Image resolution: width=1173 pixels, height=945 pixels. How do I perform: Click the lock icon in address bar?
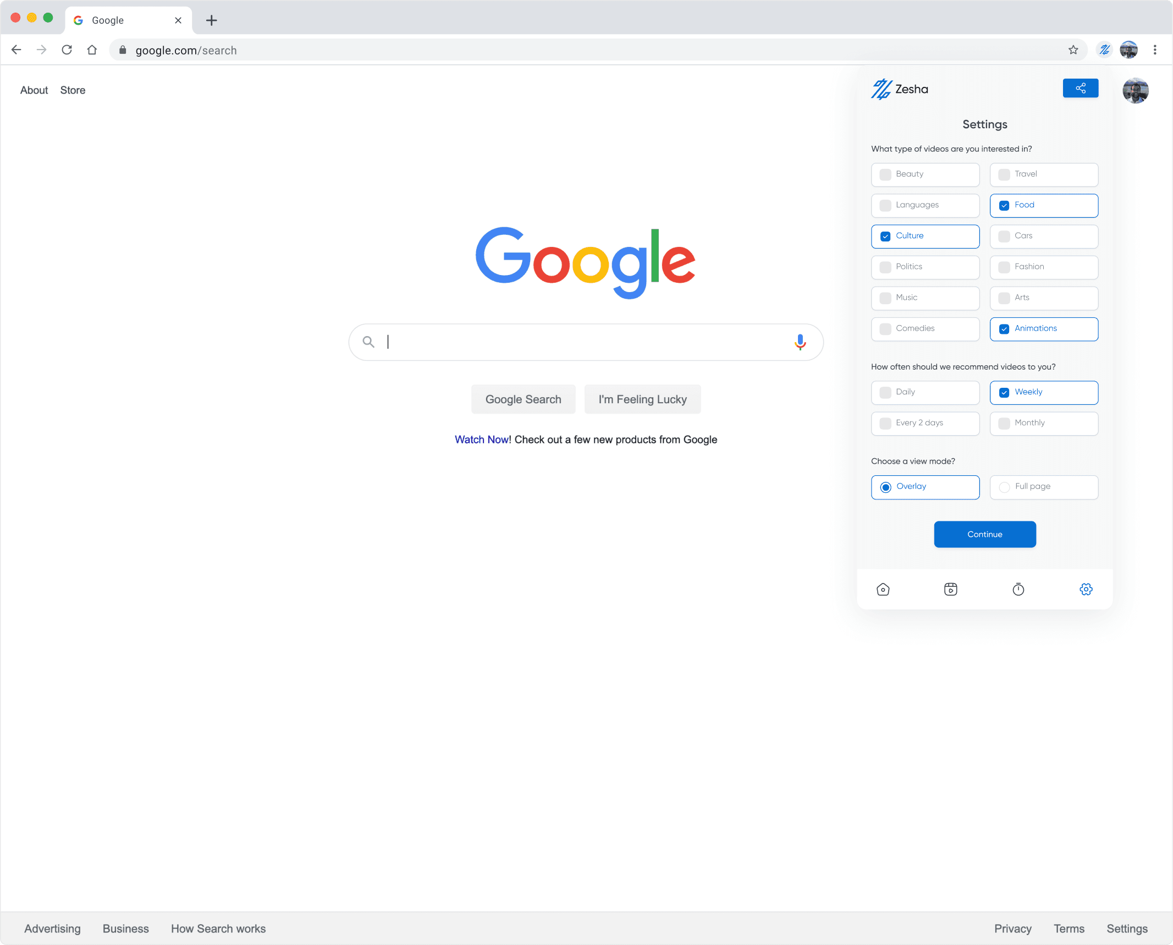[123, 50]
